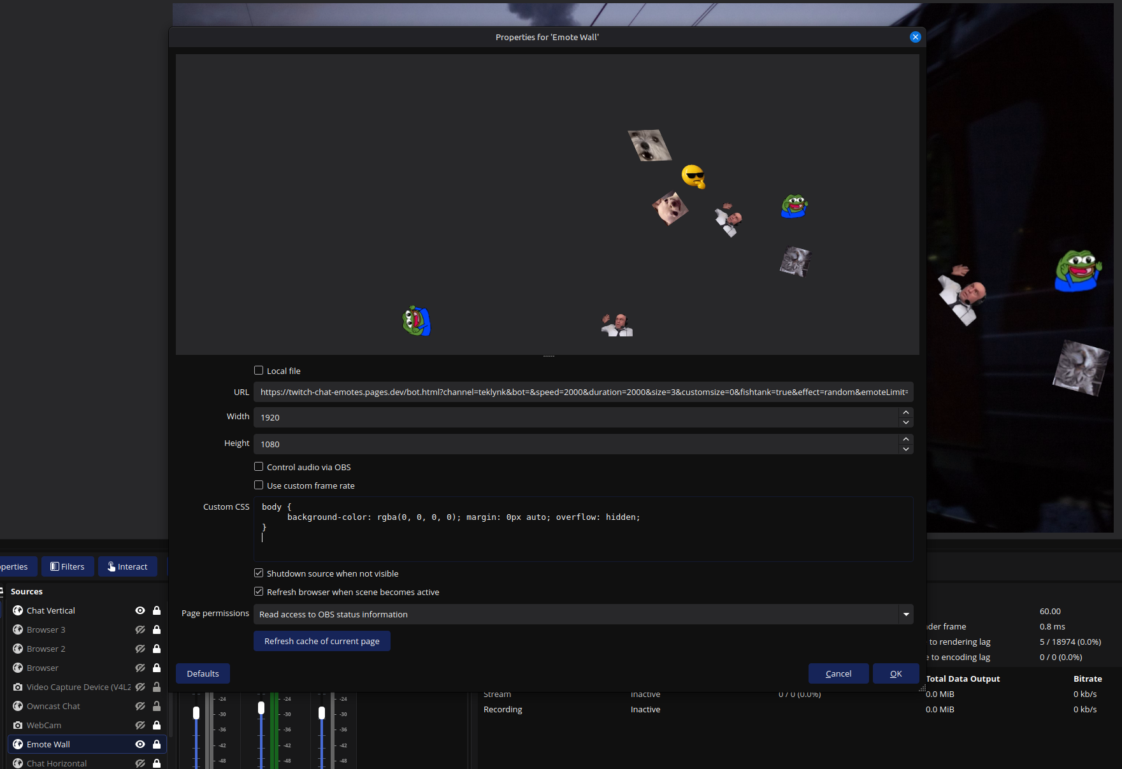Viewport: 1122px width, 769px height.
Task: Confirm with the OK button
Action: coord(896,673)
